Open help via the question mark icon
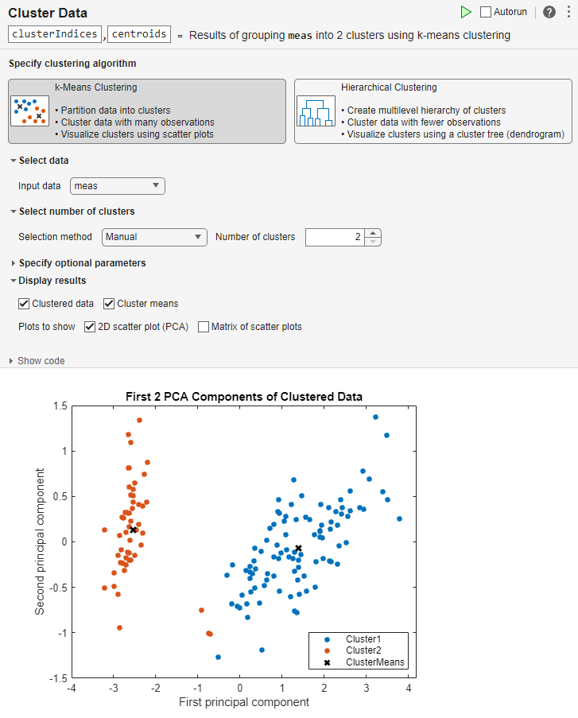This screenshot has width=578, height=718. click(549, 12)
